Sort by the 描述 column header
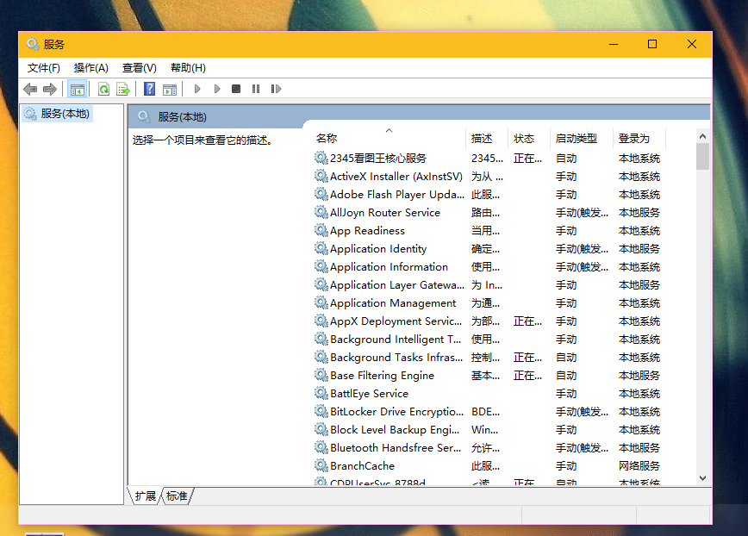The height and width of the screenshot is (536, 748). click(x=487, y=138)
